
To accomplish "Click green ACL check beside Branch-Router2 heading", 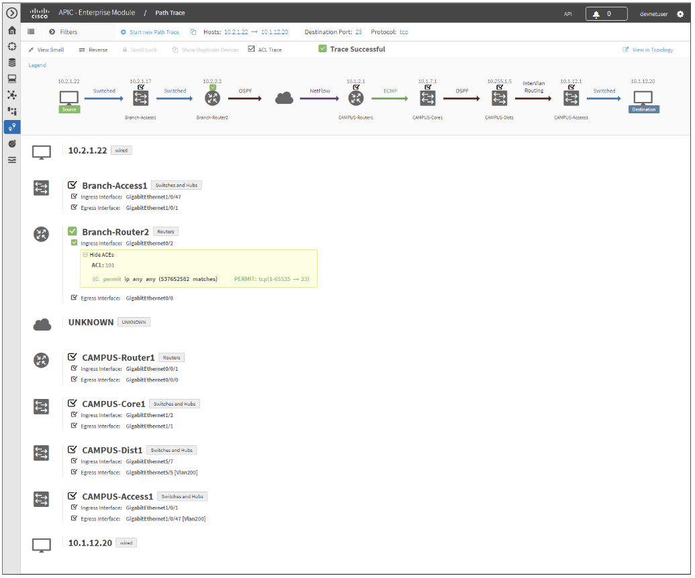I will pos(73,231).
